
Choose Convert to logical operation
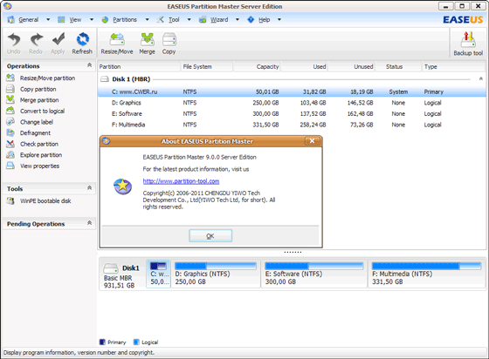point(42,111)
